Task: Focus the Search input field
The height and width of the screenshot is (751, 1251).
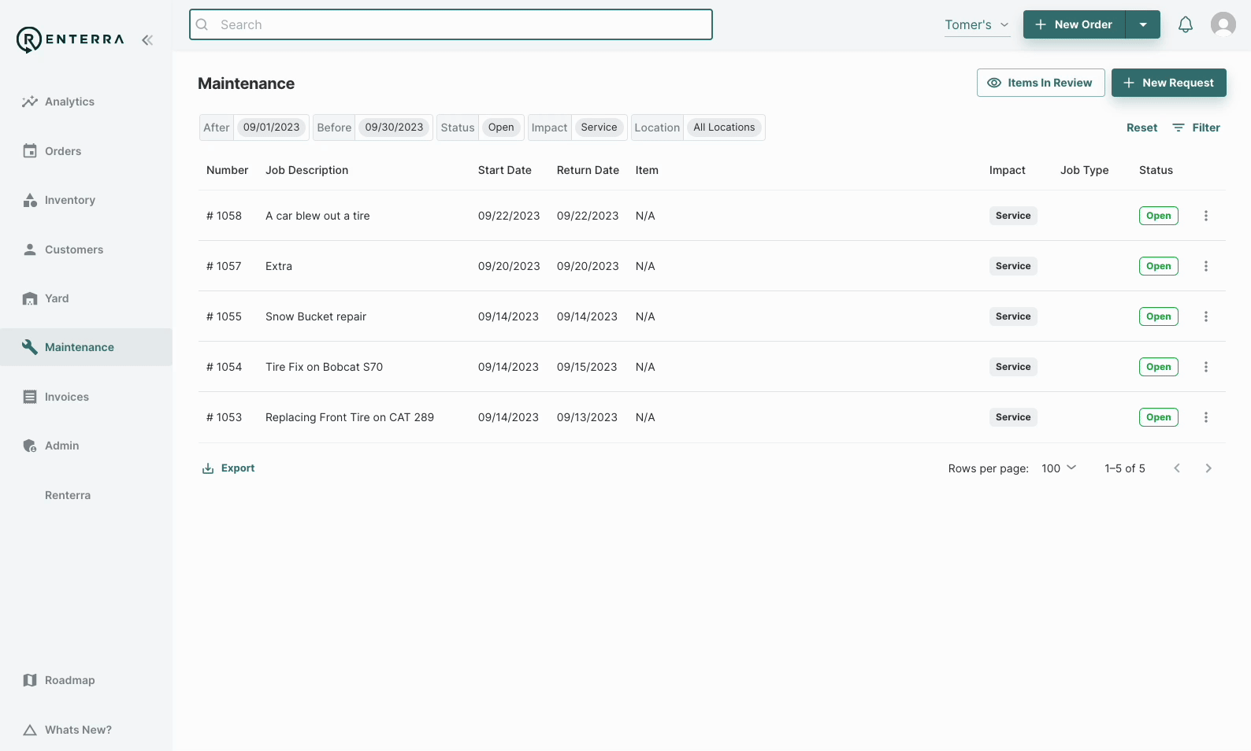Action: coord(451,24)
